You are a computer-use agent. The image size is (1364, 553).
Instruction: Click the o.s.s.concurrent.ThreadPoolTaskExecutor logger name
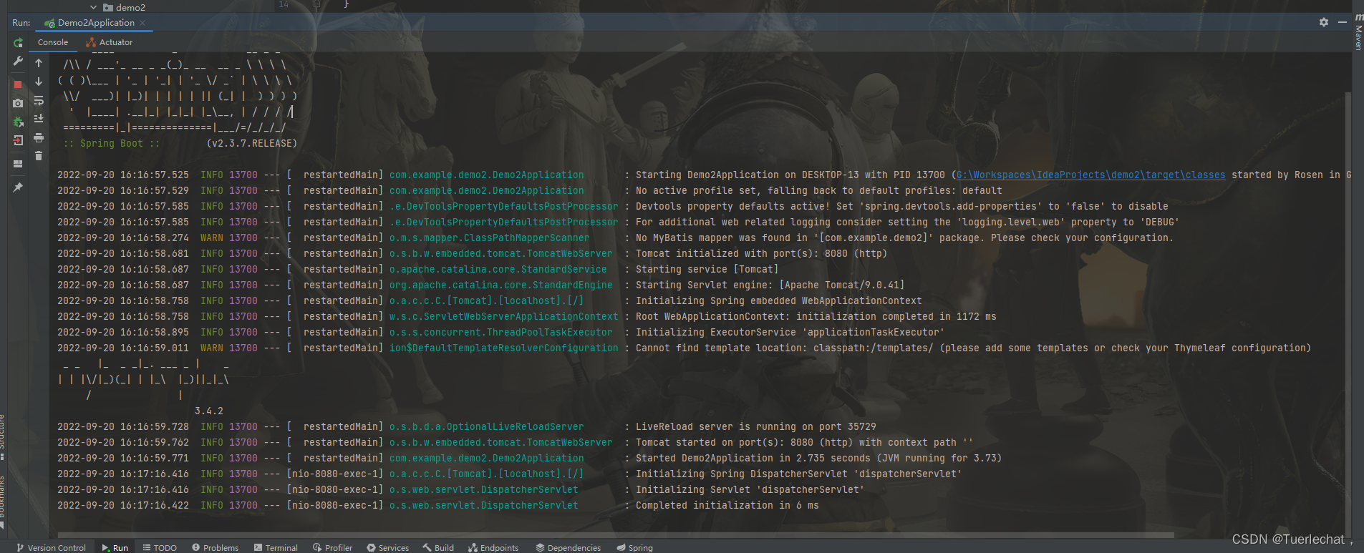[501, 332]
